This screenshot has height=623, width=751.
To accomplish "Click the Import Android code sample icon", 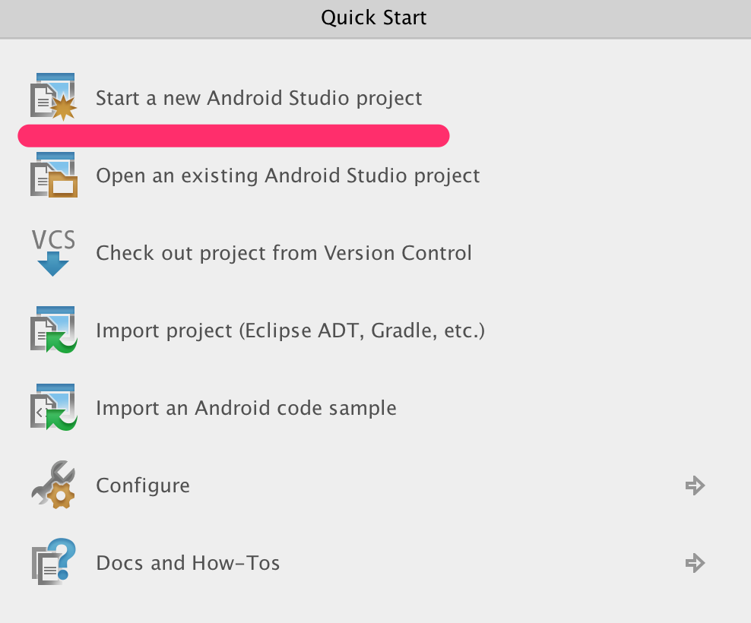I will pyautogui.click(x=54, y=407).
